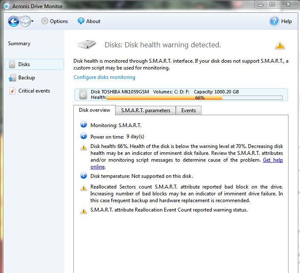Click the greyed Forward arrow button

[x=25, y=21]
